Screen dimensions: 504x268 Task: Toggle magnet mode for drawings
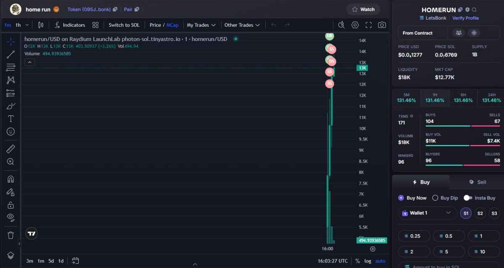coord(10,179)
